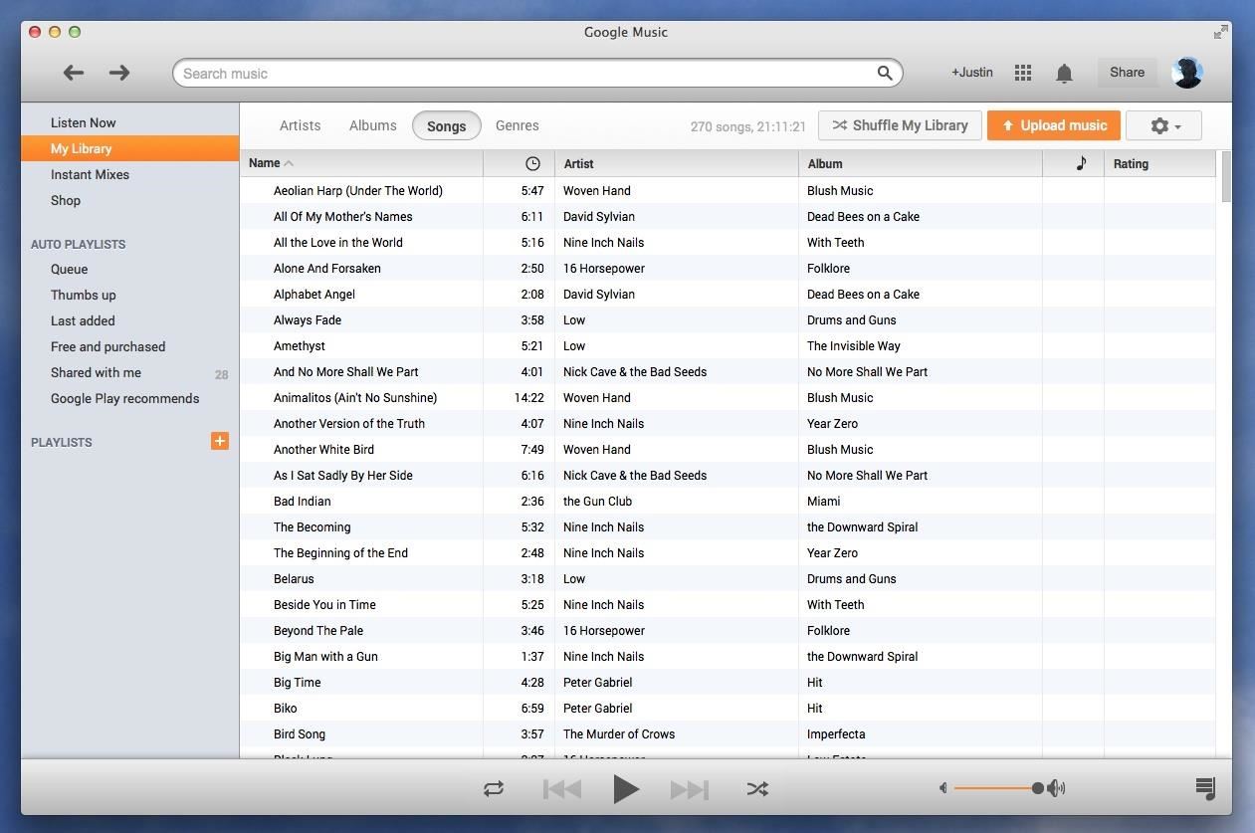1255x833 pixels.
Task: Go forward with the right arrow
Action: click(x=119, y=73)
